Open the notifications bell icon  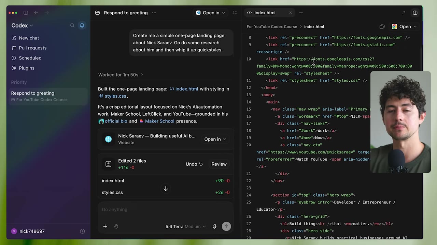point(82,26)
